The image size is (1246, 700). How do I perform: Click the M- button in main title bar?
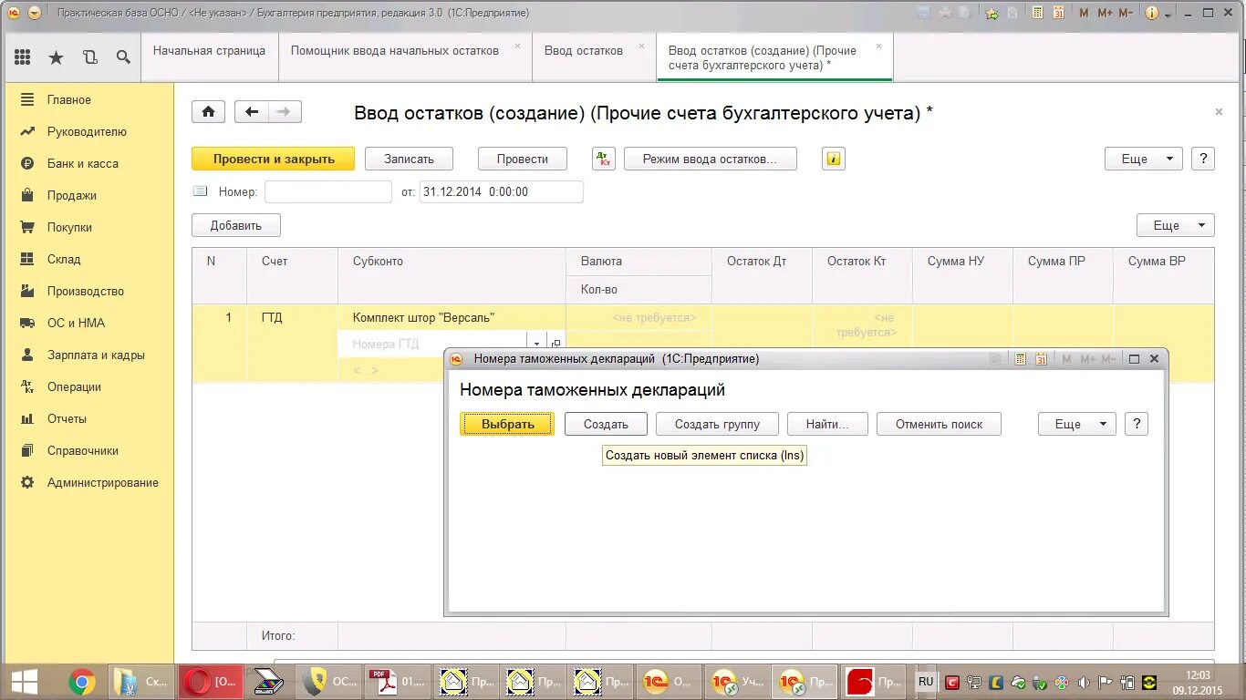click(x=1126, y=13)
